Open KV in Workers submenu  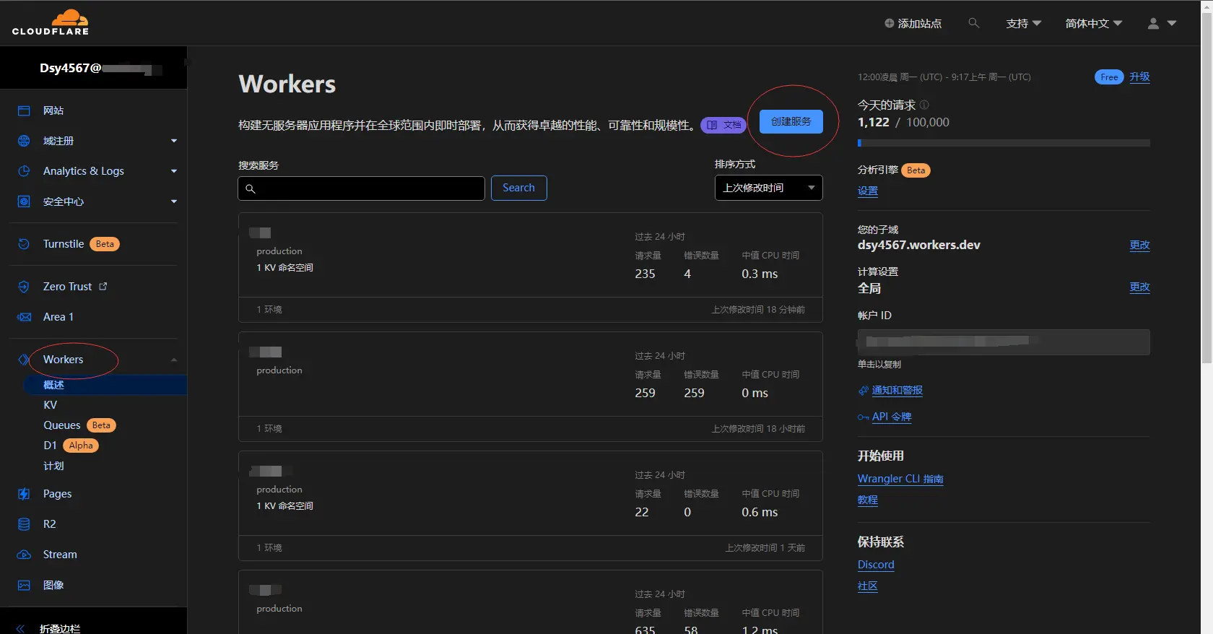click(50, 405)
